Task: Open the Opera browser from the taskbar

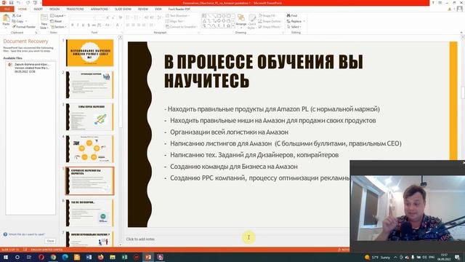Action: point(41,257)
